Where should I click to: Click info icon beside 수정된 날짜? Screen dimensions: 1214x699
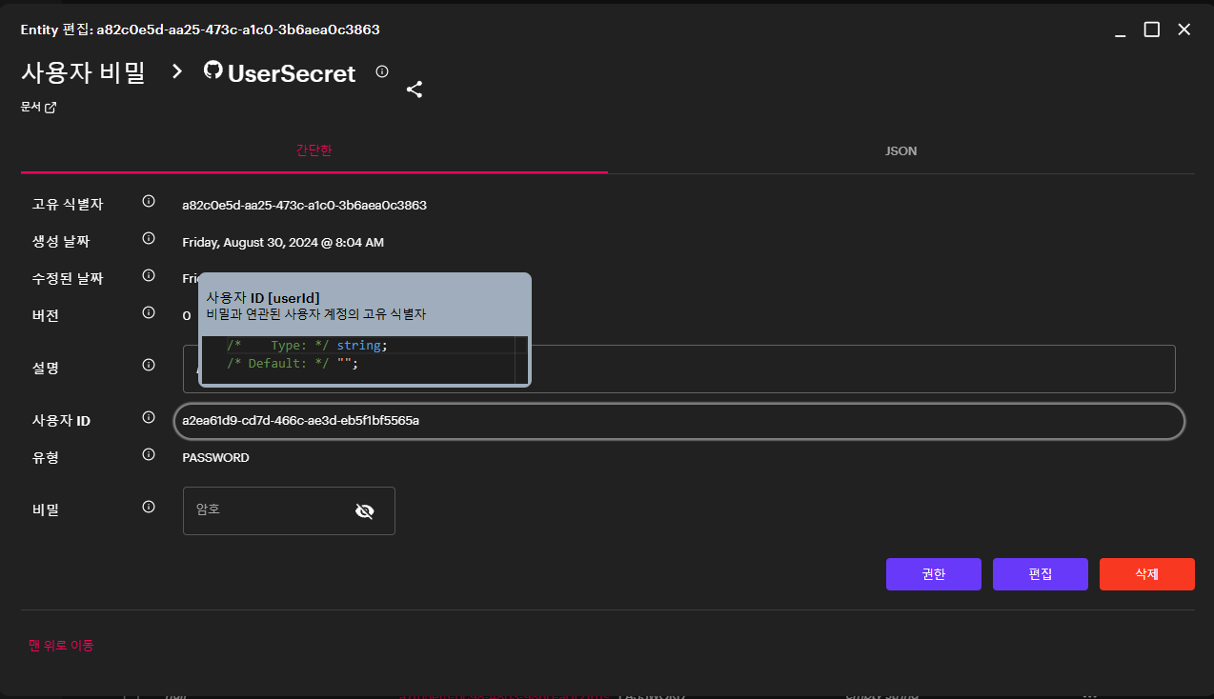pyautogui.click(x=149, y=276)
